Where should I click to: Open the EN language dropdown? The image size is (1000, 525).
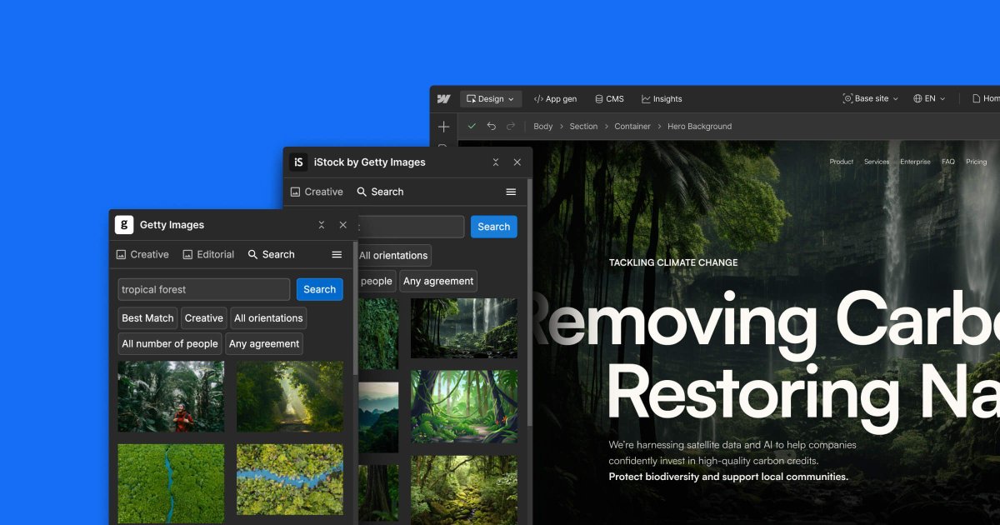point(929,98)
